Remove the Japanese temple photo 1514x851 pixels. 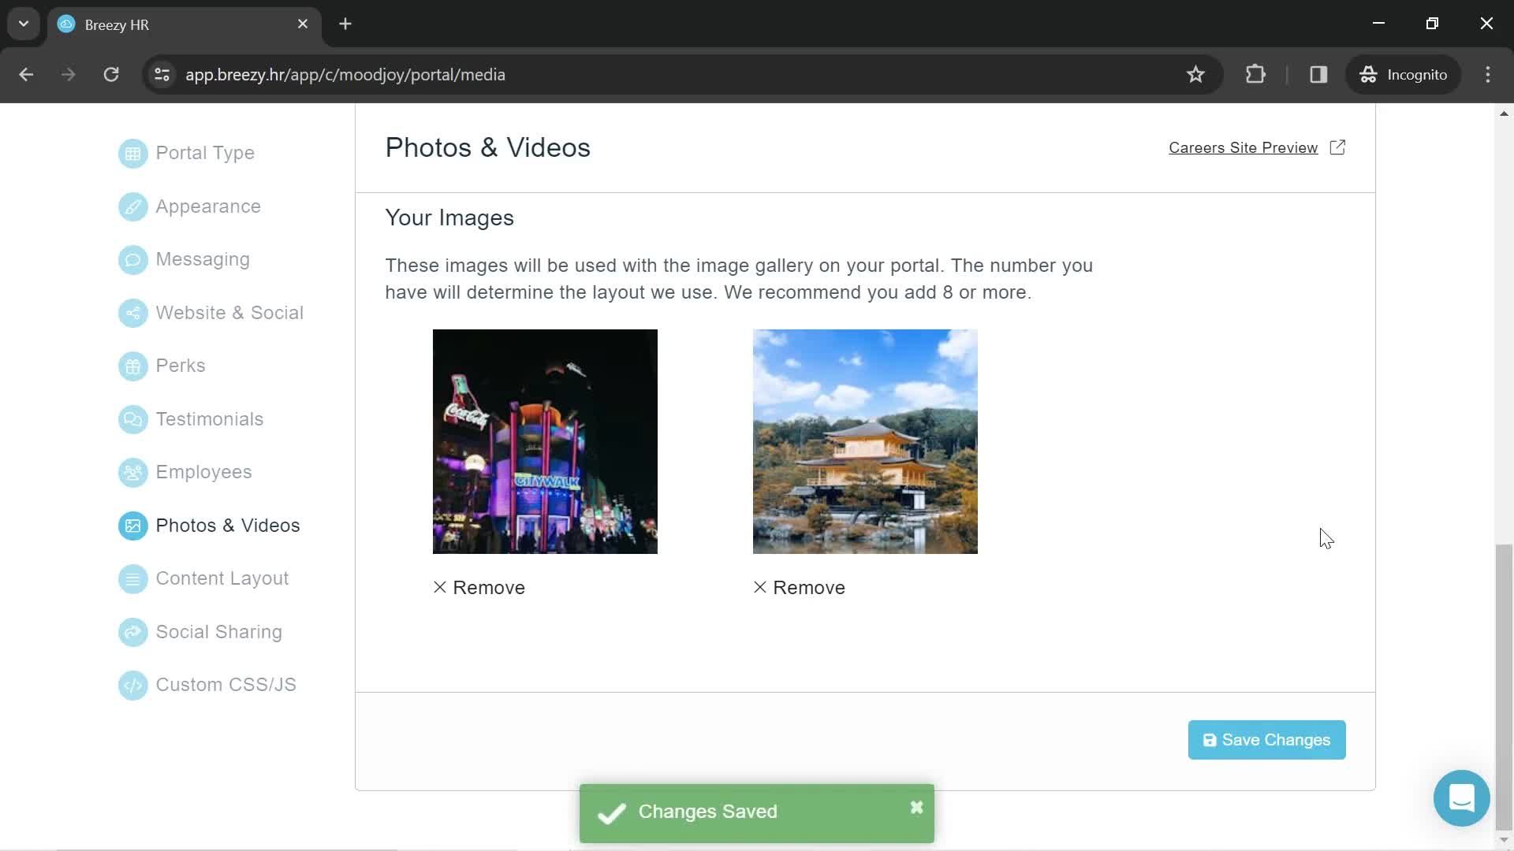pyautogui.click(x=799, y=587)
